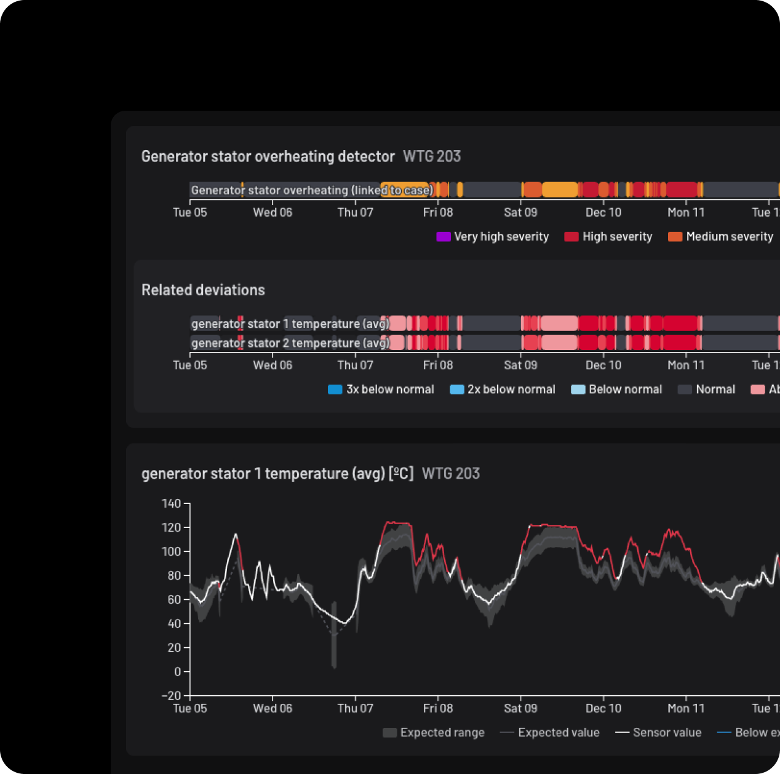Click the High severity red legend swatch
This screenshot has width=780, height=774.
point(571,237)
